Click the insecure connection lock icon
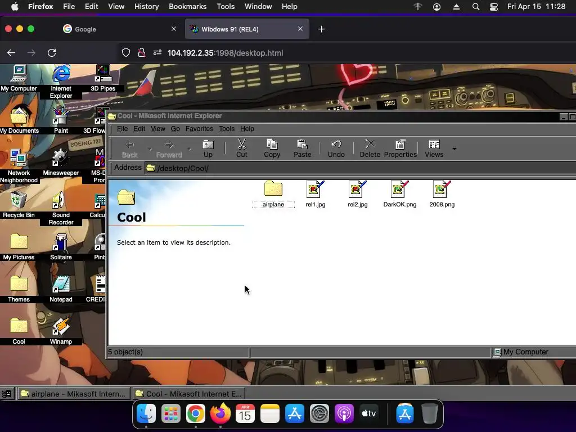The width and height of the screenshot is (576, 432). pos(141,53)
